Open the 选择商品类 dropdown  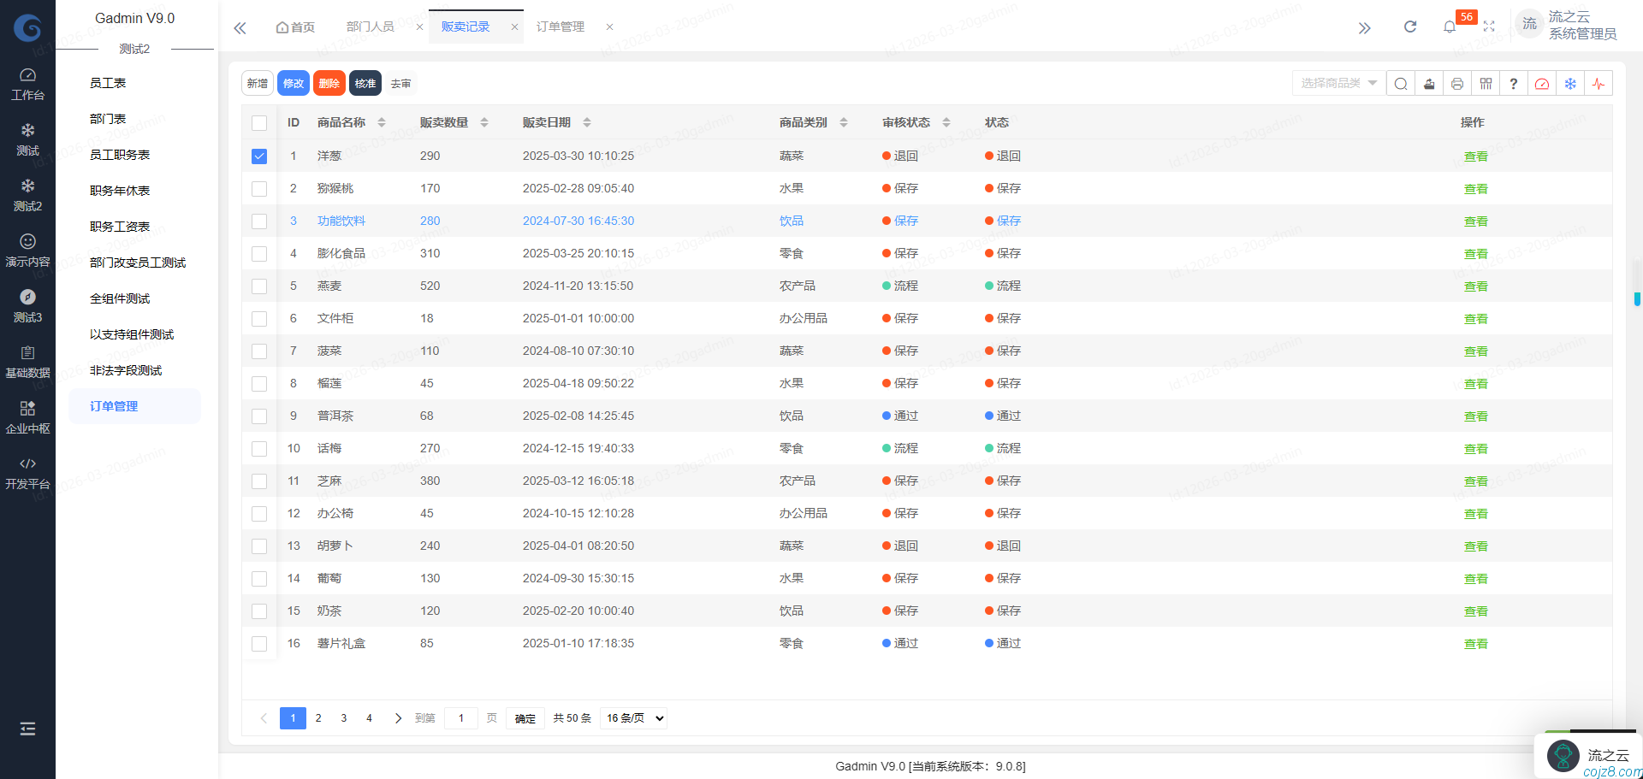pos(1338,83)
